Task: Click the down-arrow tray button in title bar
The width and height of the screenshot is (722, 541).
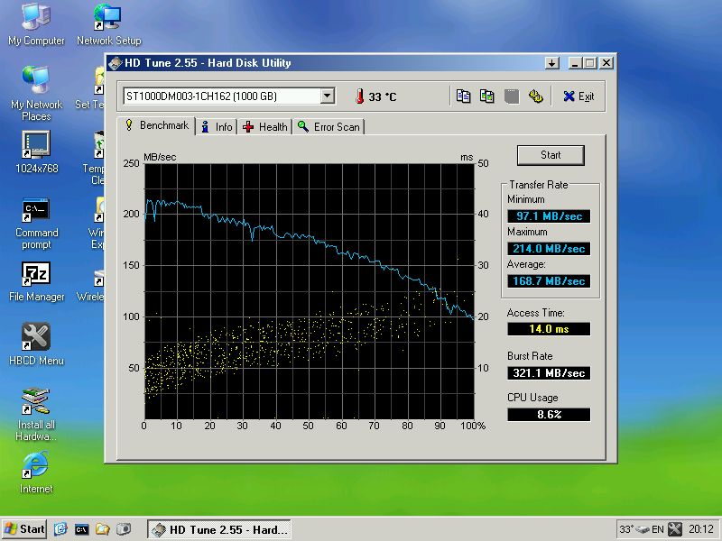Action: pos(551,63)
